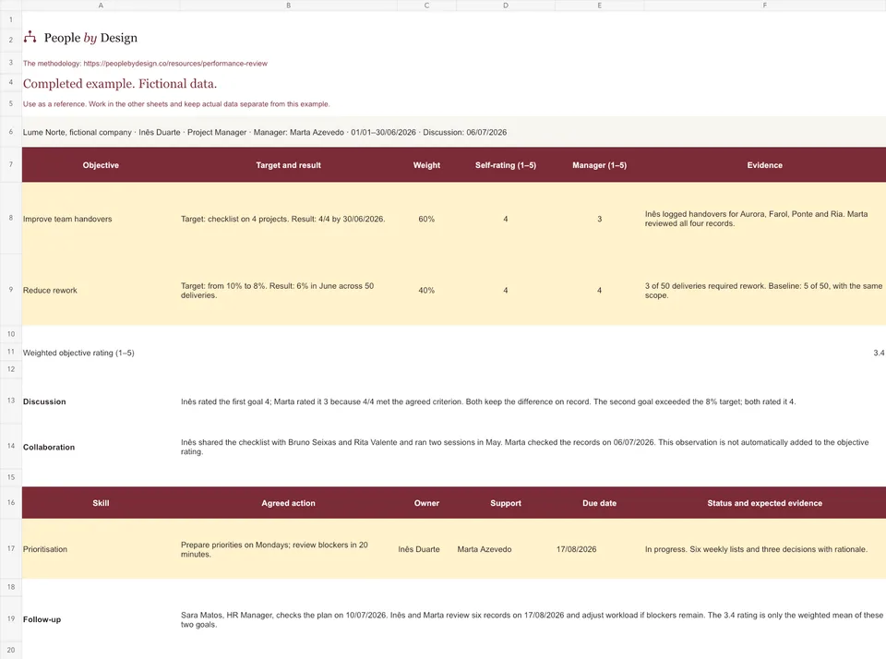This screenshot has height=659, width=886.
Task: Click the 'Target and result' header cell
Action: click(x=288, y=165)
